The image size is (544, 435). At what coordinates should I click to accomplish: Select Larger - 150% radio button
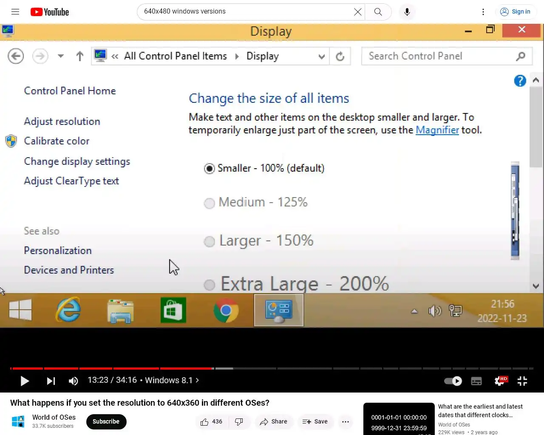pos(209,242)
